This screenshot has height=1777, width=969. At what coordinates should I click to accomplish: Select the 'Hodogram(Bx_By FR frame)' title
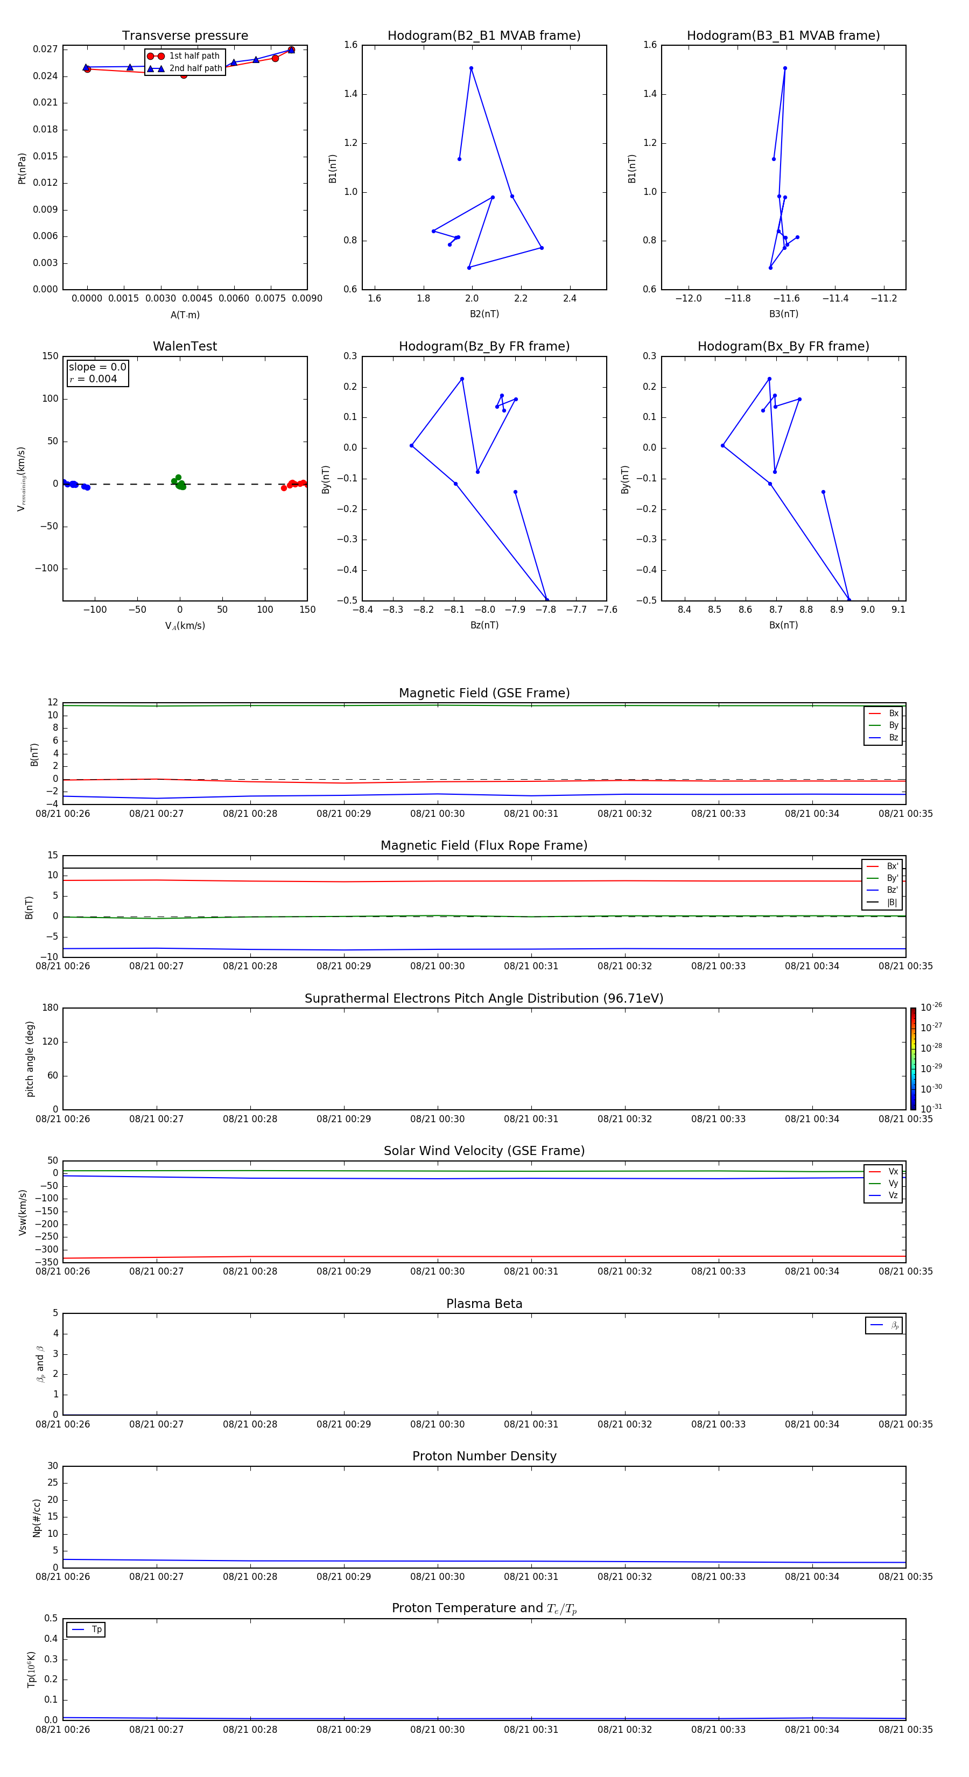pos(783,346)
